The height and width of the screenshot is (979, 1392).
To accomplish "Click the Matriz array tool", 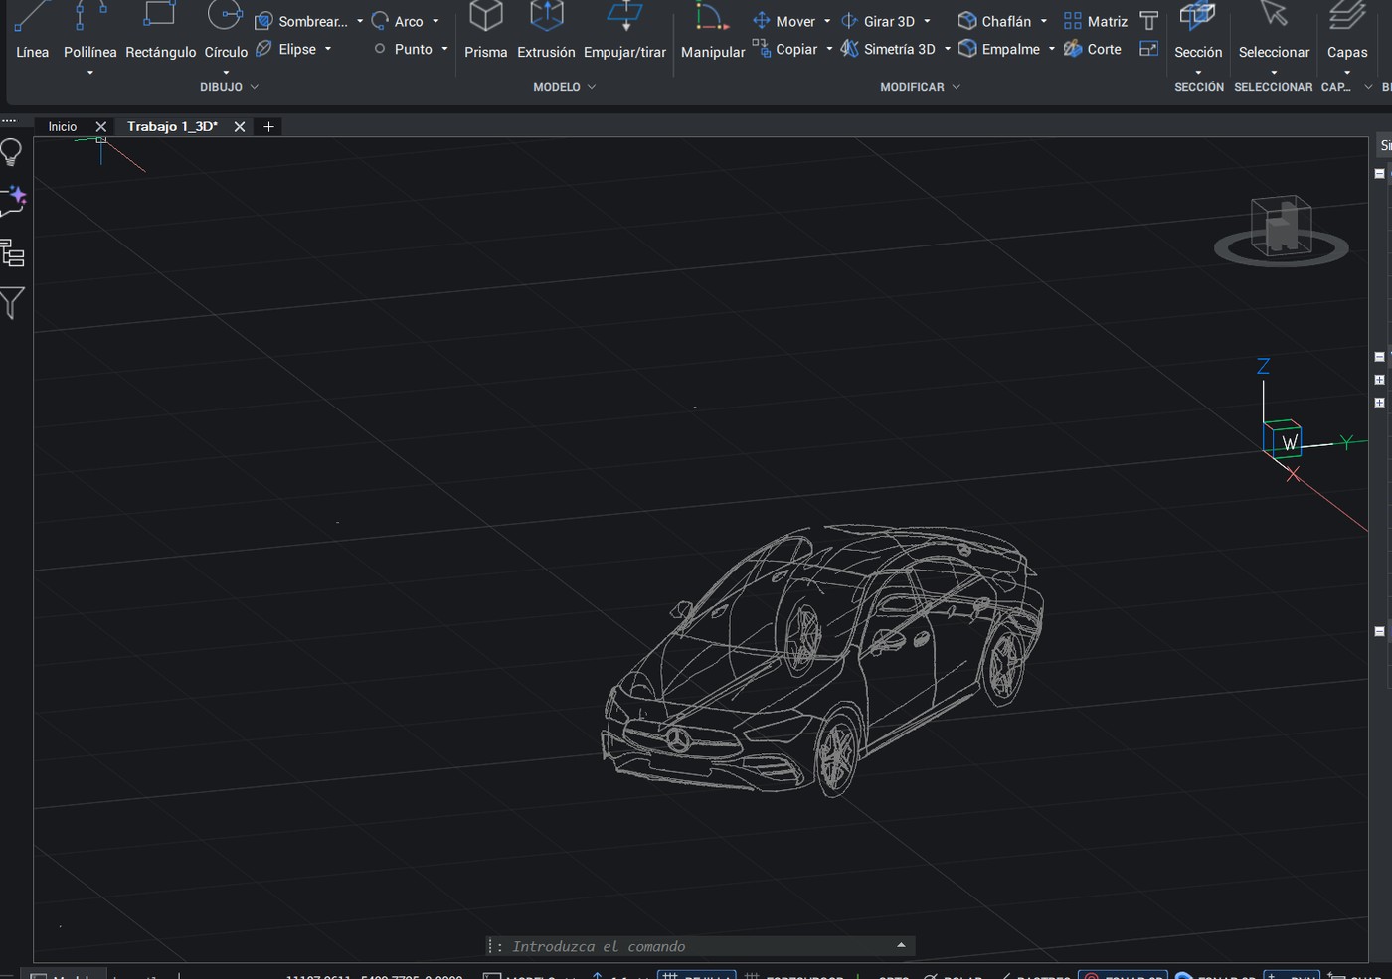I will [x=1095, y=21].
